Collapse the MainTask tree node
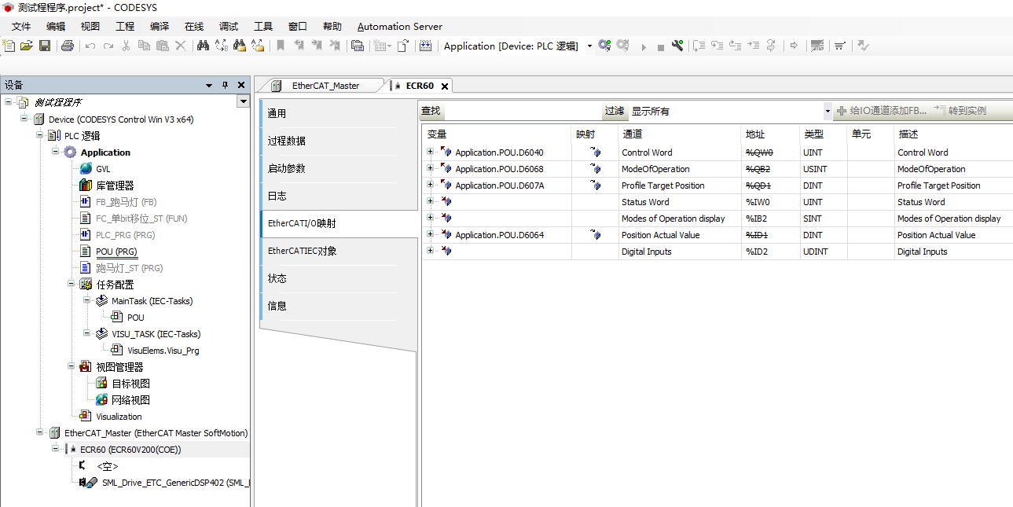 (x=86, y=301)
